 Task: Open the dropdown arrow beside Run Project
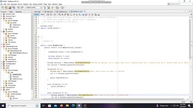coord(55,7)
